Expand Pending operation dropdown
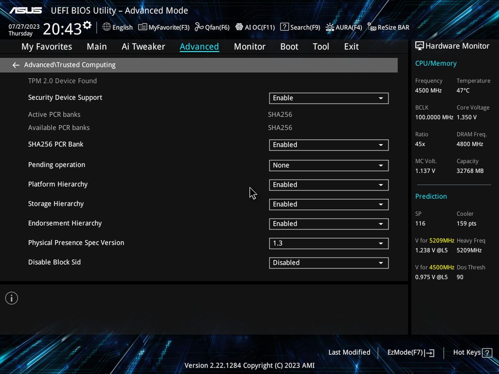The image size is (499, 374). 329,165
